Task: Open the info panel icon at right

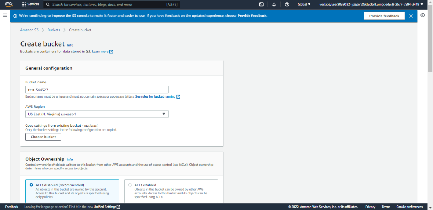Action: click(x=423, y=15)
